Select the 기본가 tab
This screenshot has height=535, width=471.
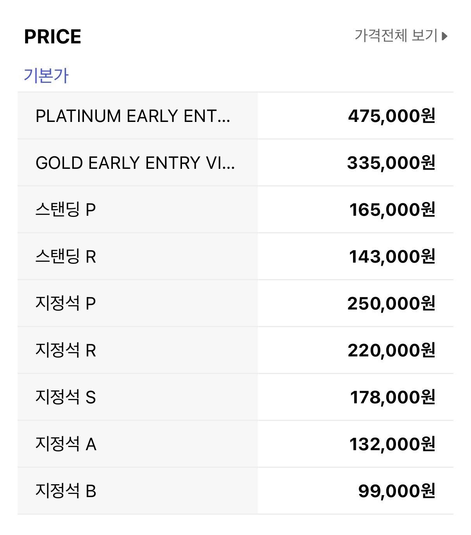(x=46, y=75)
